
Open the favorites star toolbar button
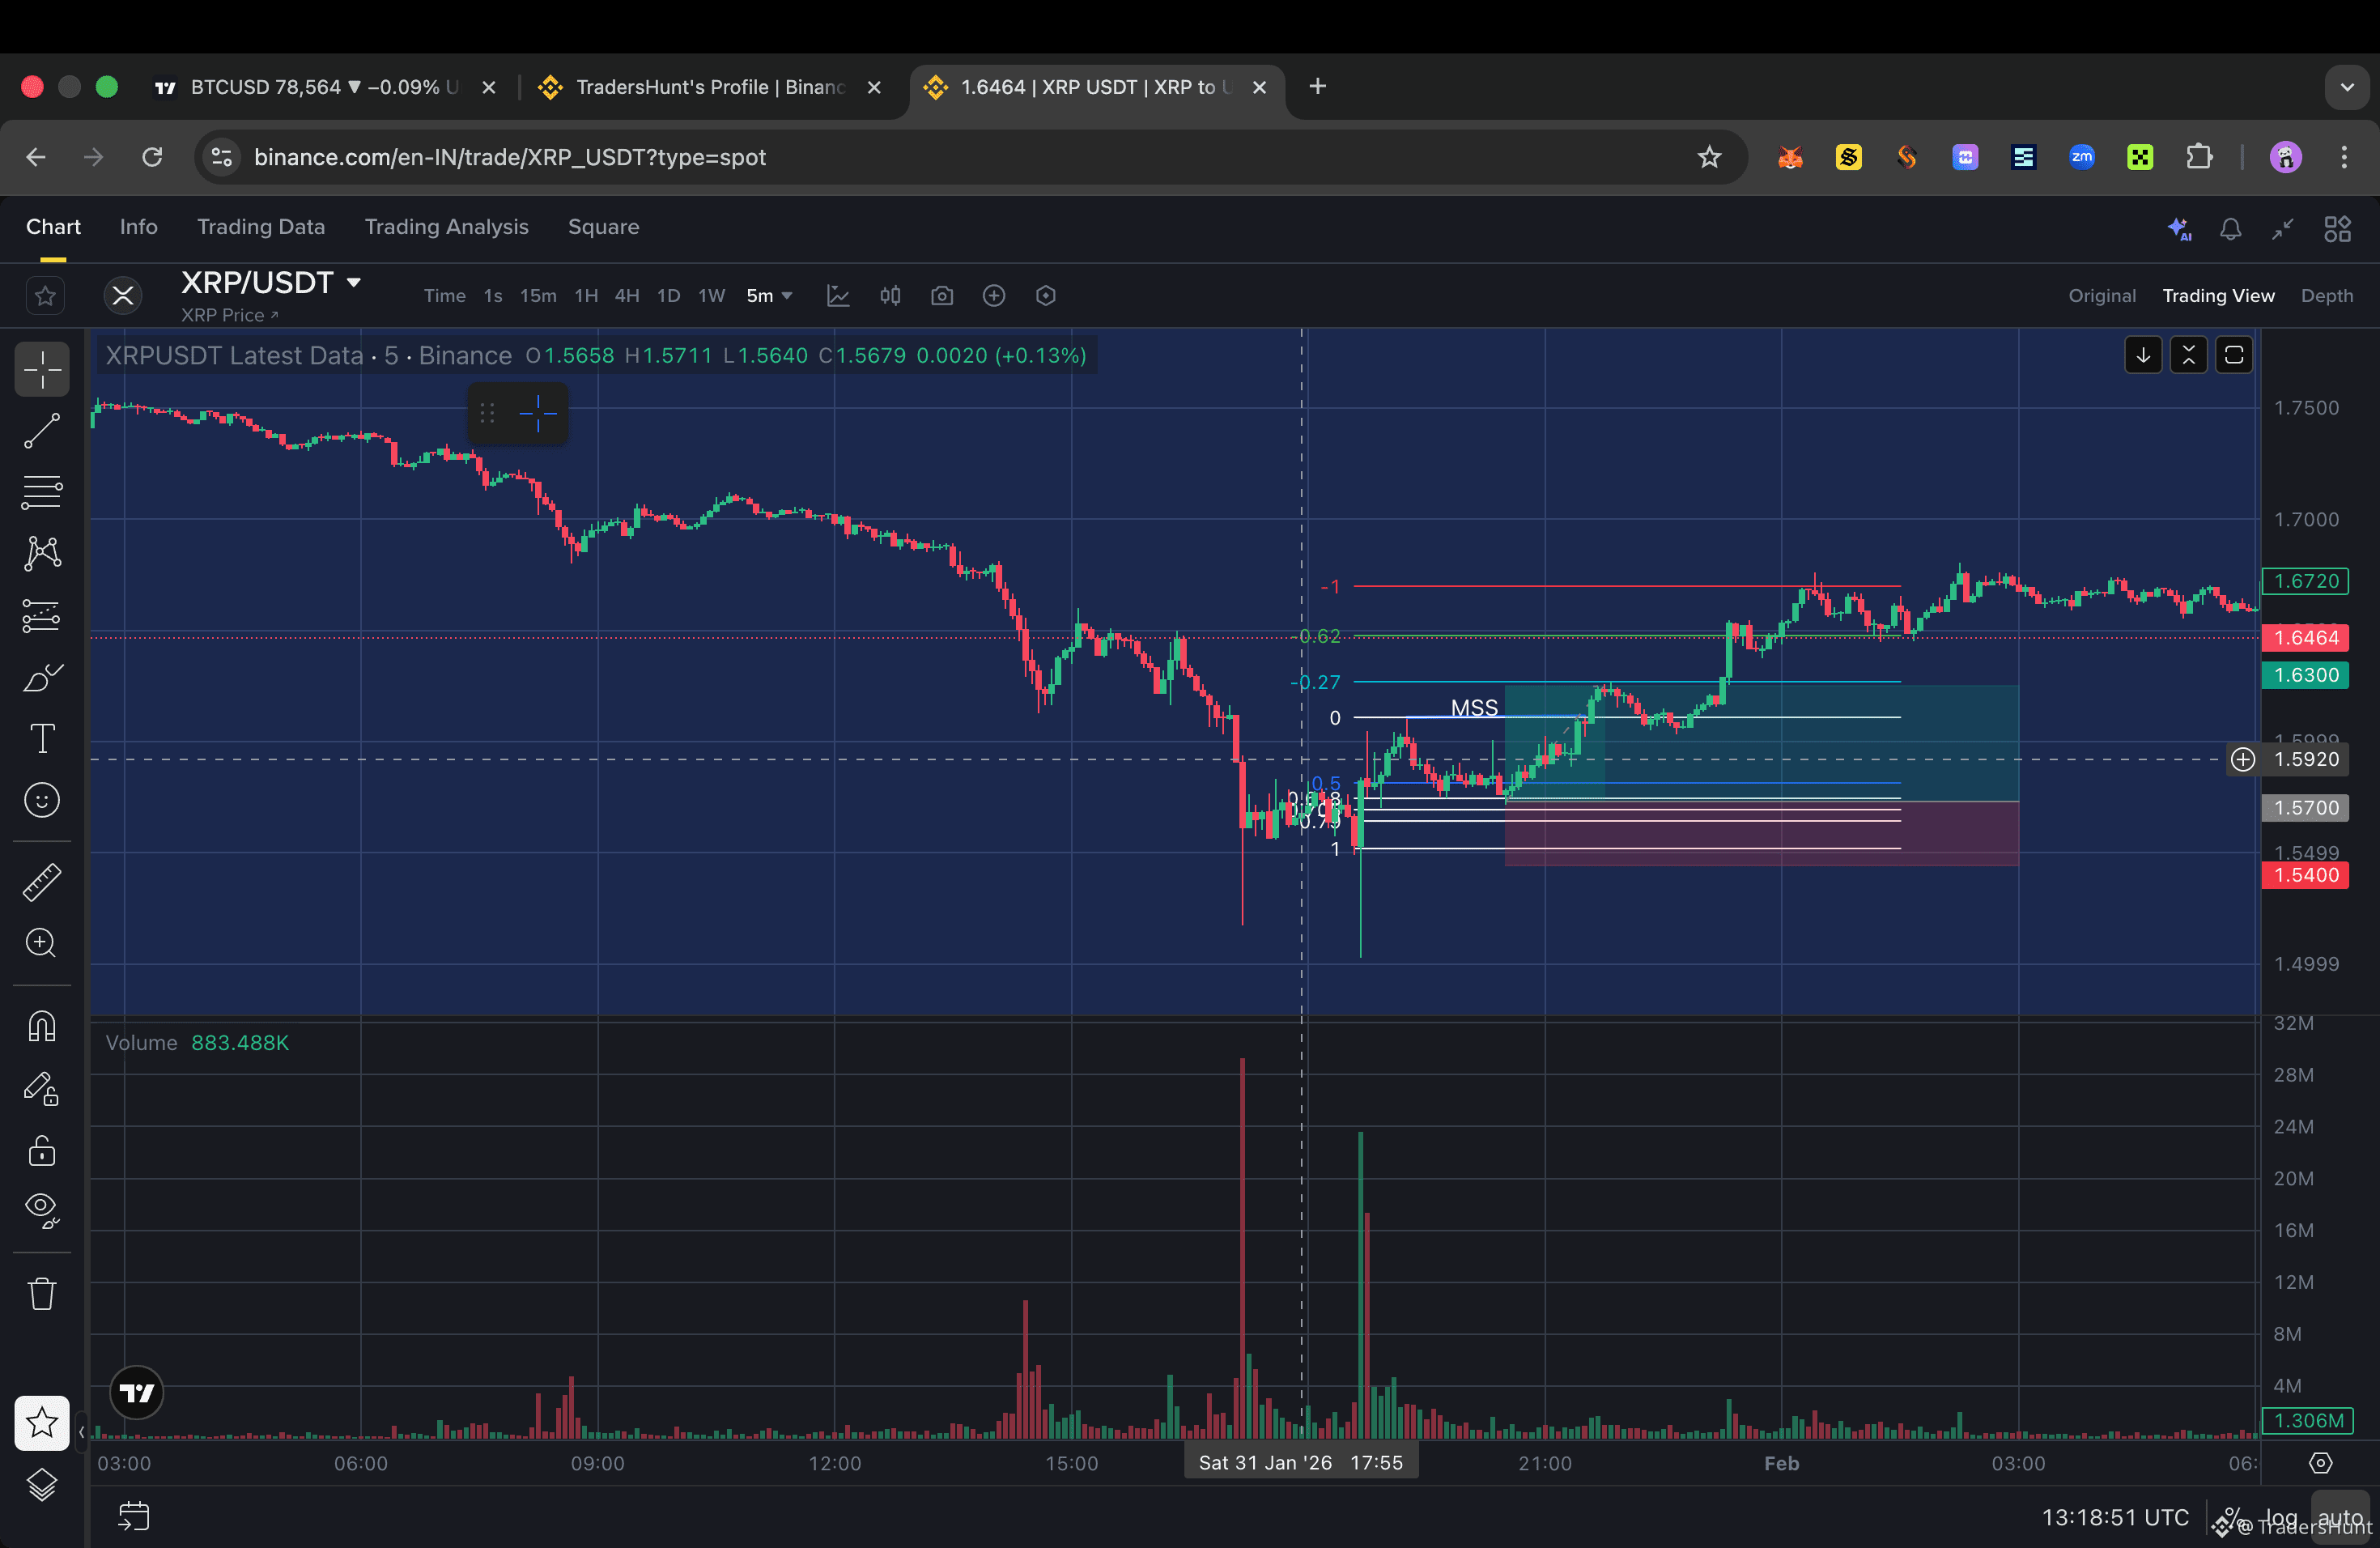point(42,1423)
